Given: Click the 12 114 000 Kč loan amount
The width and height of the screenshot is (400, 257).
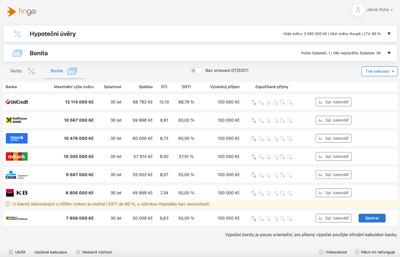Looking at the screenshot, I should [79, 102].
